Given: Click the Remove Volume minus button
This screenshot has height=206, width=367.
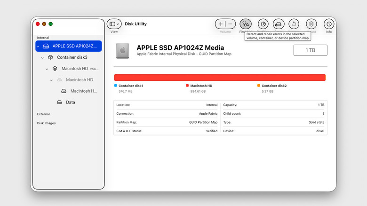Looking at the screenshot, I should 230,24.
